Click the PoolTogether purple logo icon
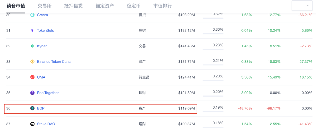The width and height of the screenshot is (316, 134). (x=32, y=93)
